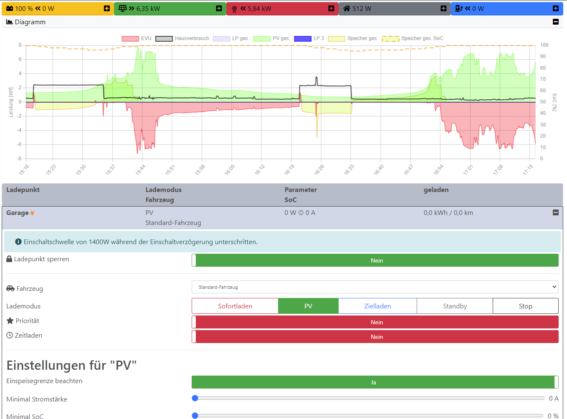
Task: Click the Minimal Stromstärke slider handle
Action: tap(195, 398)
